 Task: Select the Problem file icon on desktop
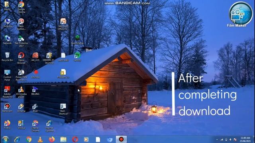(63, 74)
